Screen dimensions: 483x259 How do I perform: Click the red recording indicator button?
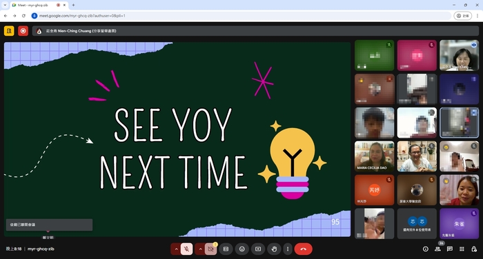(x=23, y=31)
